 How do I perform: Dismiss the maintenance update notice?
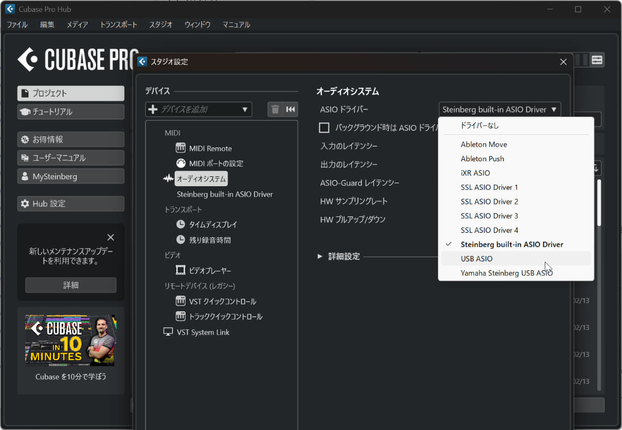point(110,237)
